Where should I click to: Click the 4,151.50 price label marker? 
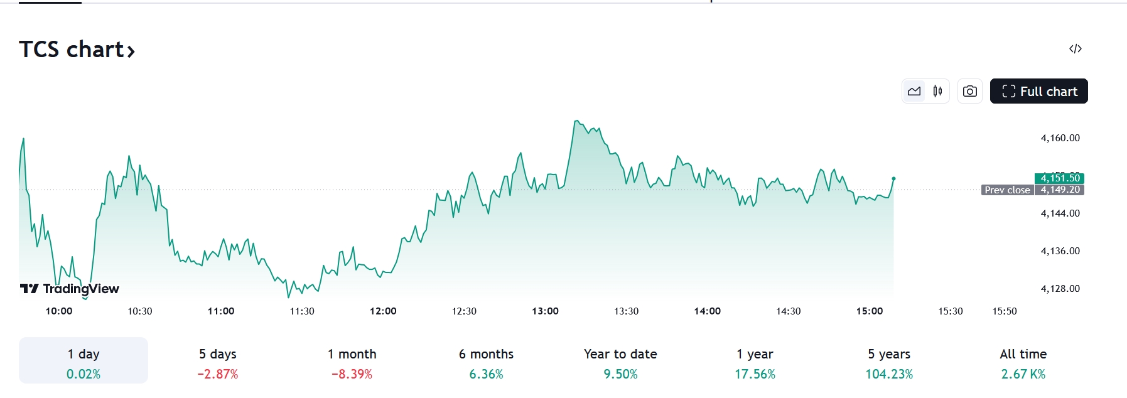pyautogui.click(x=1058, y=178)
